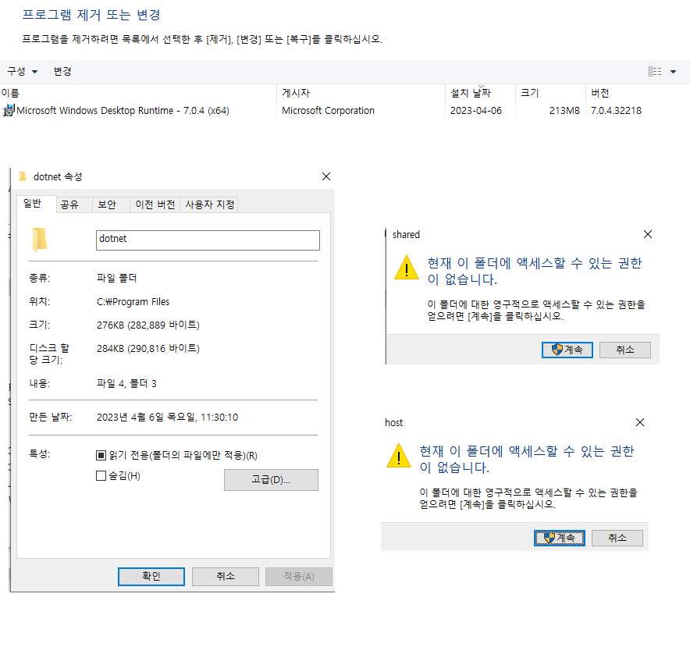The height and width of the screenshot is (647, 690).
Task: Close the dotnet properties dialog
Action: [x=326, y=176]
